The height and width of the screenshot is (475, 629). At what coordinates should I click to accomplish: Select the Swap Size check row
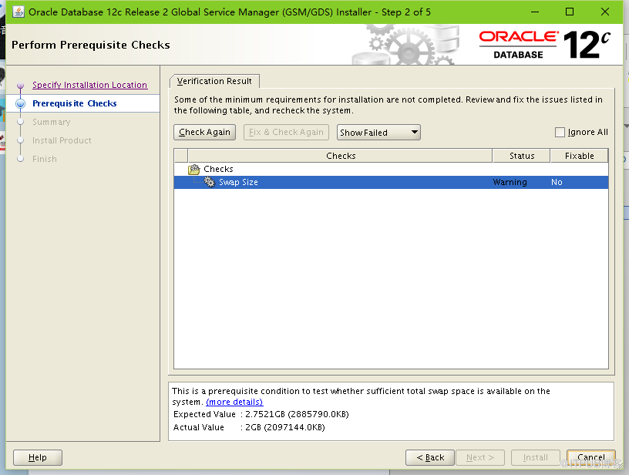[391, 182]
